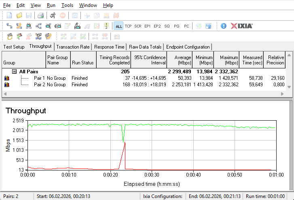Open the Run menu

click(x=51, y=5)
